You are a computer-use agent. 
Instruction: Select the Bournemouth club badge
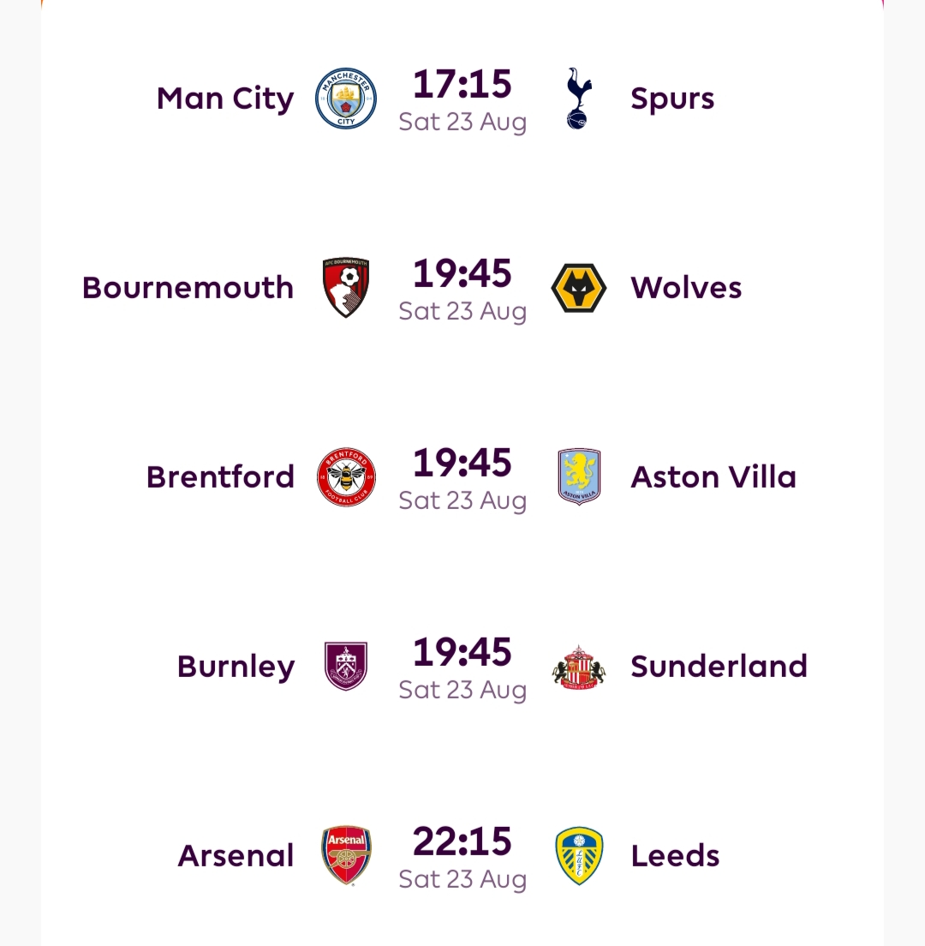coord(346,288)
